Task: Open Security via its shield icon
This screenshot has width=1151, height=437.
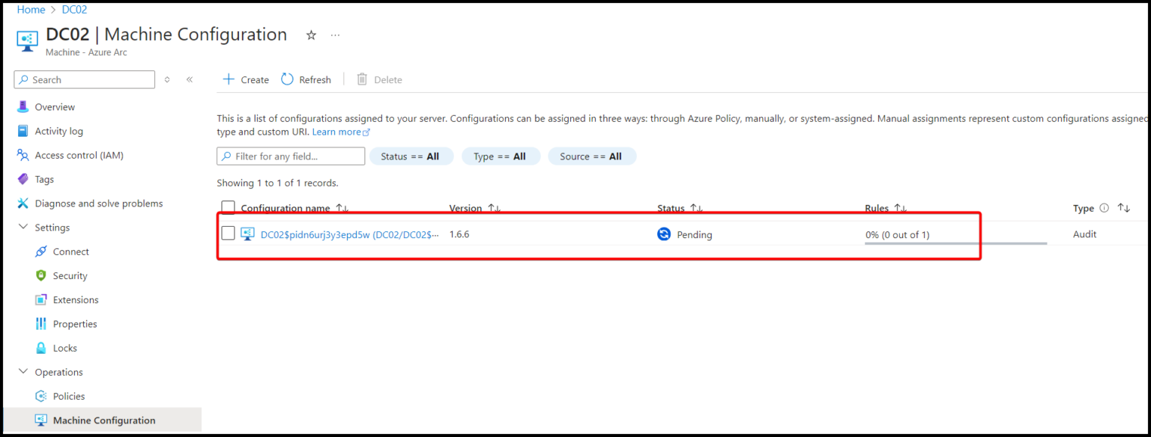Action: pyautogui.click(x=40, y=275)
